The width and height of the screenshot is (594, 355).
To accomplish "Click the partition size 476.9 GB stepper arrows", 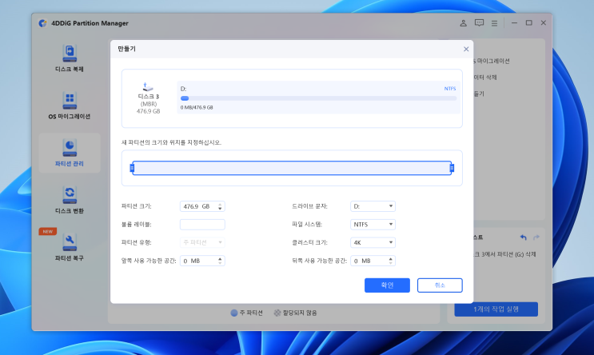I will tap(220, 206).
